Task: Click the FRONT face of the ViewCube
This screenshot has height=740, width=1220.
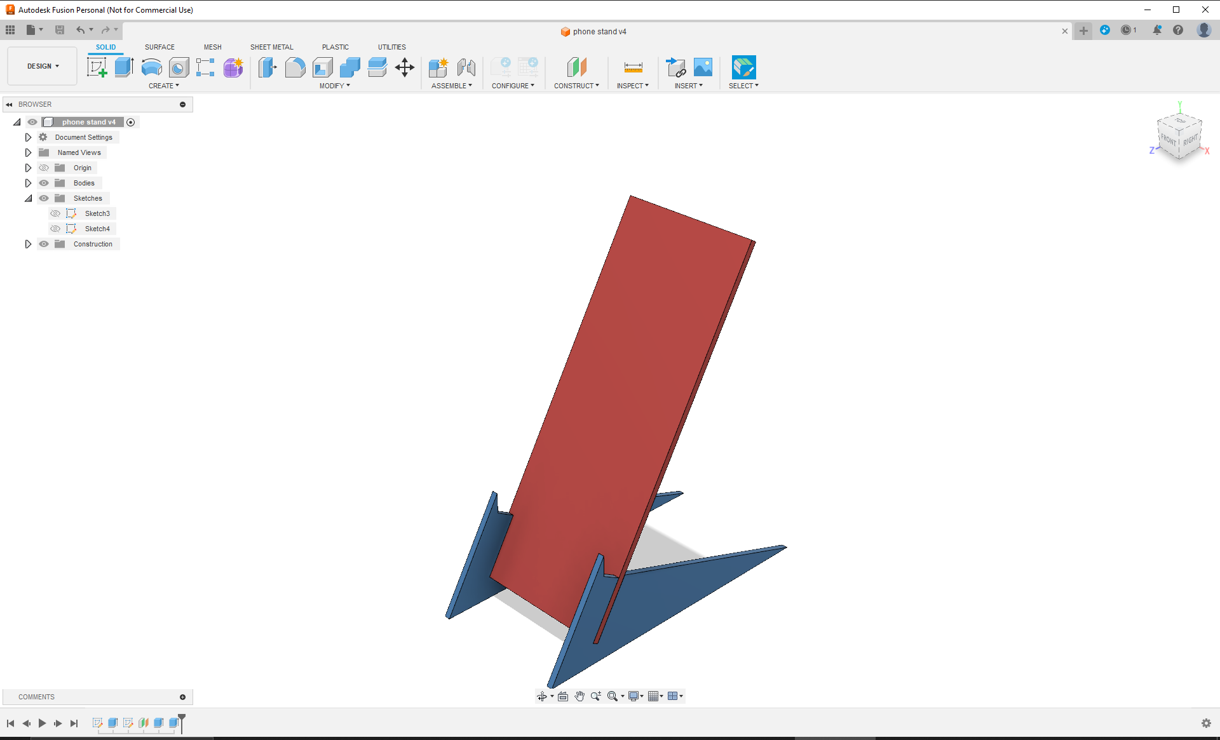Action: [1168, 141]
